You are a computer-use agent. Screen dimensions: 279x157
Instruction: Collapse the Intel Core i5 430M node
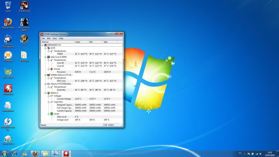coord(46,57)
